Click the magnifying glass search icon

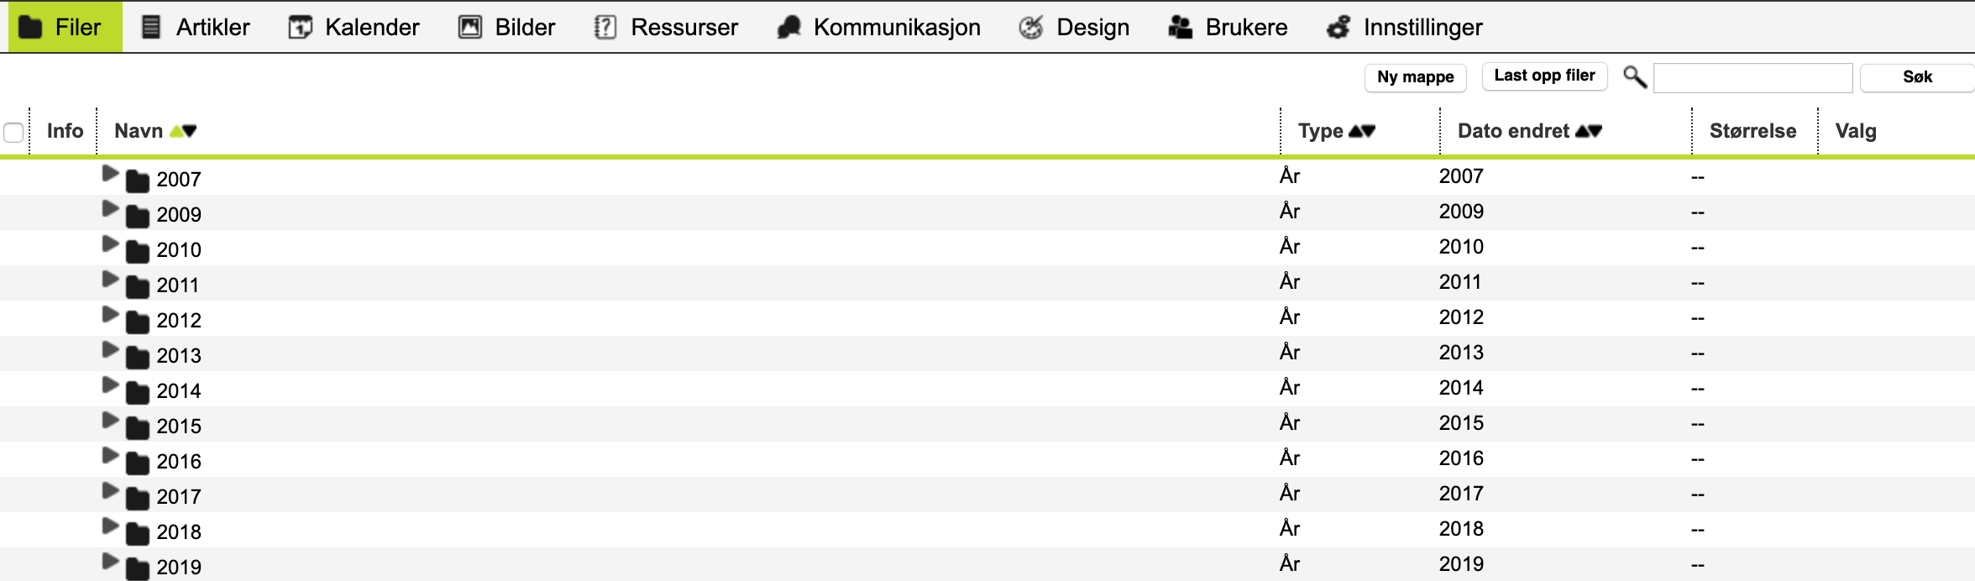click(1634, 76)
